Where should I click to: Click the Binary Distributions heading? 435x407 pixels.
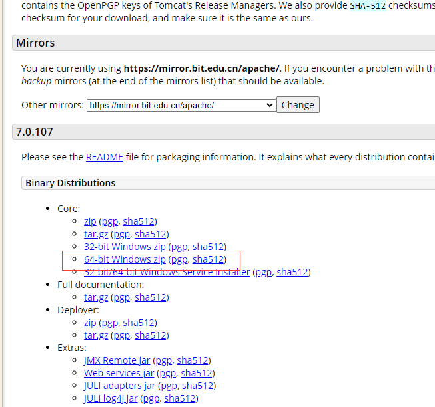pos(70,183)
